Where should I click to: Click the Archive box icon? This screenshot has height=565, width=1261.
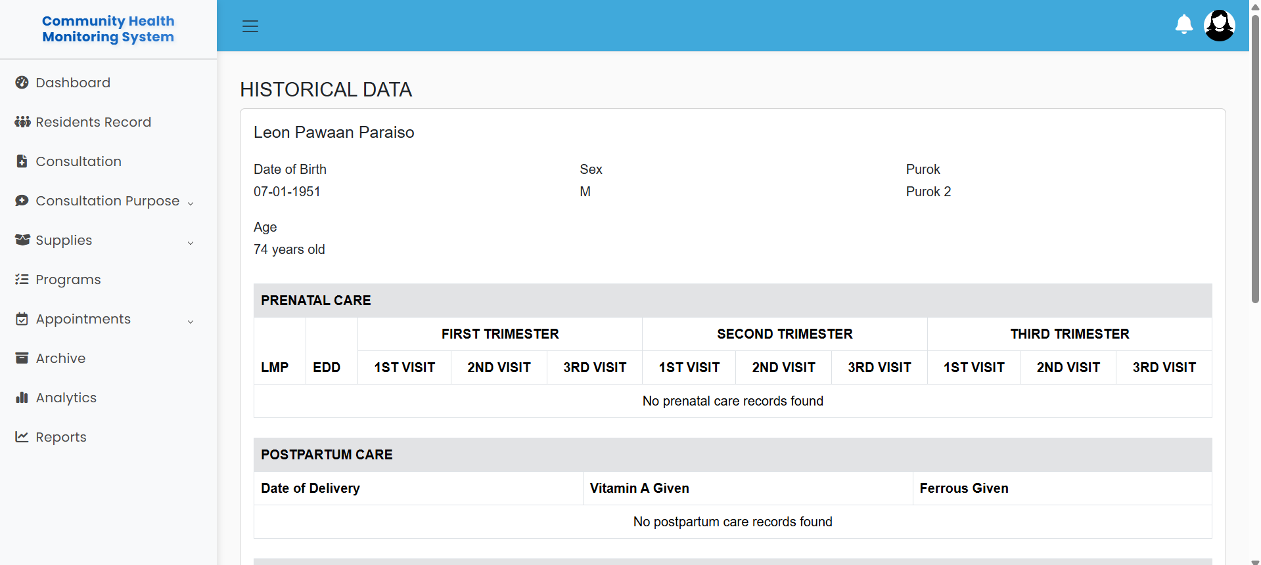coord(22,358)
